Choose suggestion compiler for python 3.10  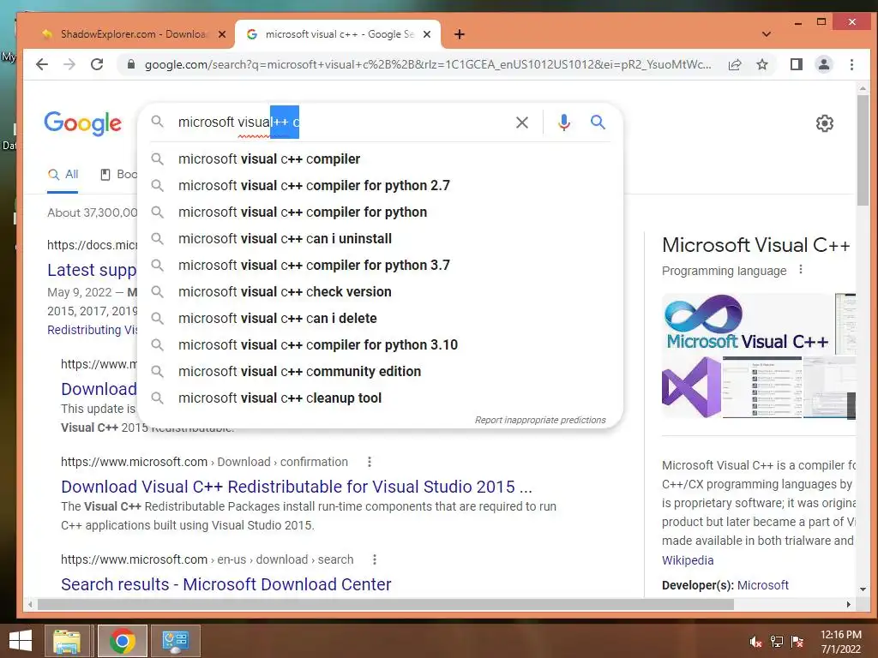(x=380, y=344)
